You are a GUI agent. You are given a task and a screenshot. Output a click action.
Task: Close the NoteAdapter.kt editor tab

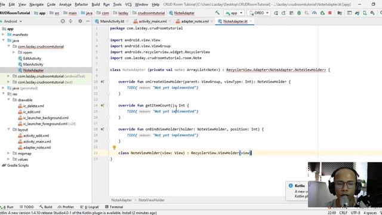251,21
